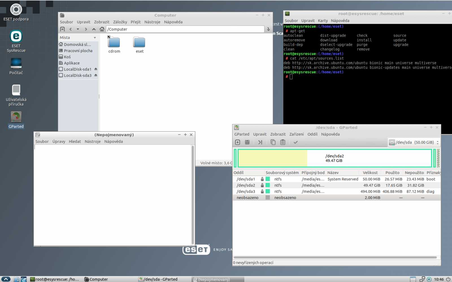This screenshot has width=452, height=282.
Task: Open Zařízení menu in GParted
Action: click(x=297, y=134)
